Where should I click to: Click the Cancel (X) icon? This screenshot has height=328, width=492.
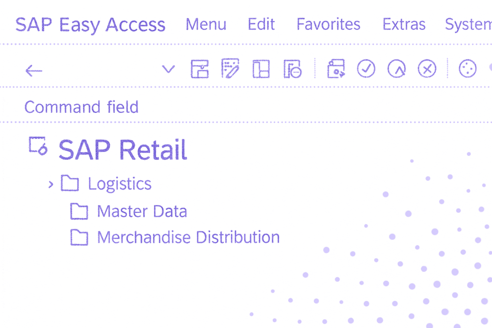click(427, 69)
